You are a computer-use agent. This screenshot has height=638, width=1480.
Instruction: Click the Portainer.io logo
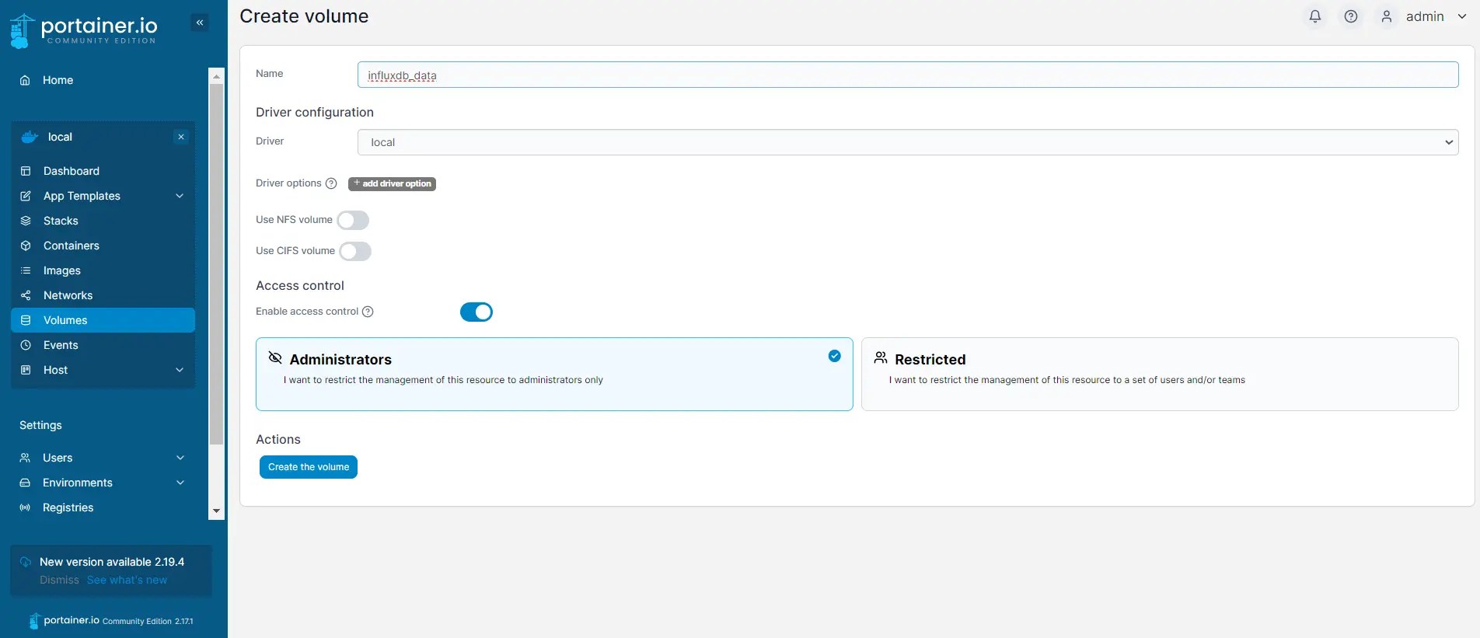tap(83, 30)
